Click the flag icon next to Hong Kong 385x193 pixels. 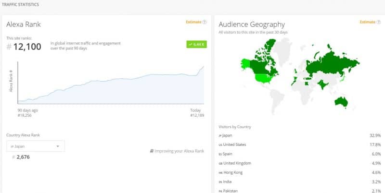(220, 173)
